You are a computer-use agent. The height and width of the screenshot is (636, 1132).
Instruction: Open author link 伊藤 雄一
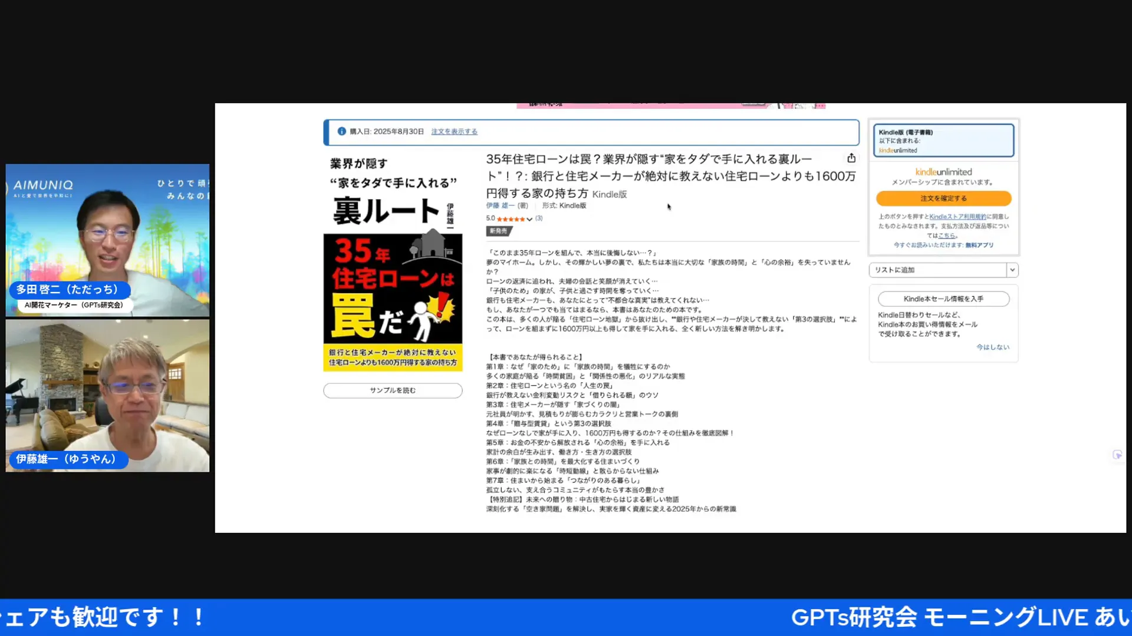(x=500, y=206)
